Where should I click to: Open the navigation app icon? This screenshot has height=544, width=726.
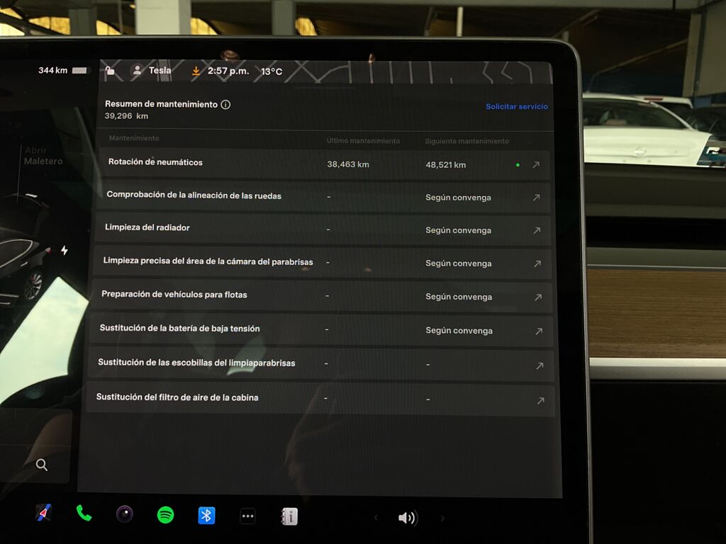click(x=43, y=513)
